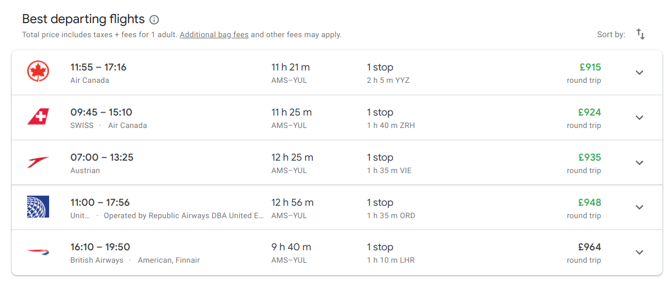
Task: Expand the Austrian £935 flight details
Action: click(639, 163)
